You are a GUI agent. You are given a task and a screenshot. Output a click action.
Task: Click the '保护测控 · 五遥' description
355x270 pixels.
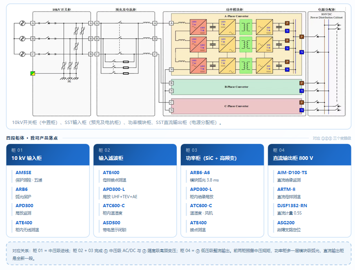(x=29, y=180)
